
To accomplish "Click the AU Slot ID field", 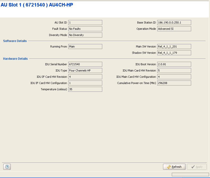I will coord(85,22).
